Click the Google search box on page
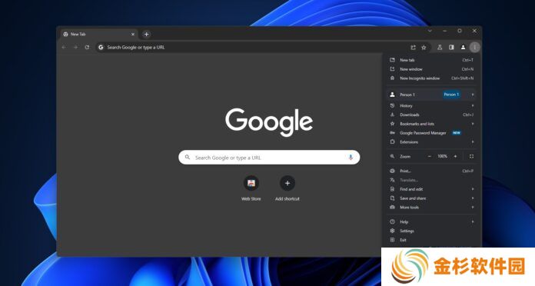 click(269, 158)
